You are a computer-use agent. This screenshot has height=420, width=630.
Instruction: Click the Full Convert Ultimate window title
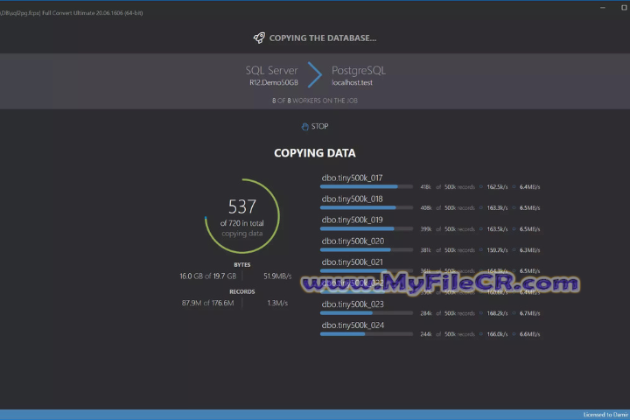93,13
